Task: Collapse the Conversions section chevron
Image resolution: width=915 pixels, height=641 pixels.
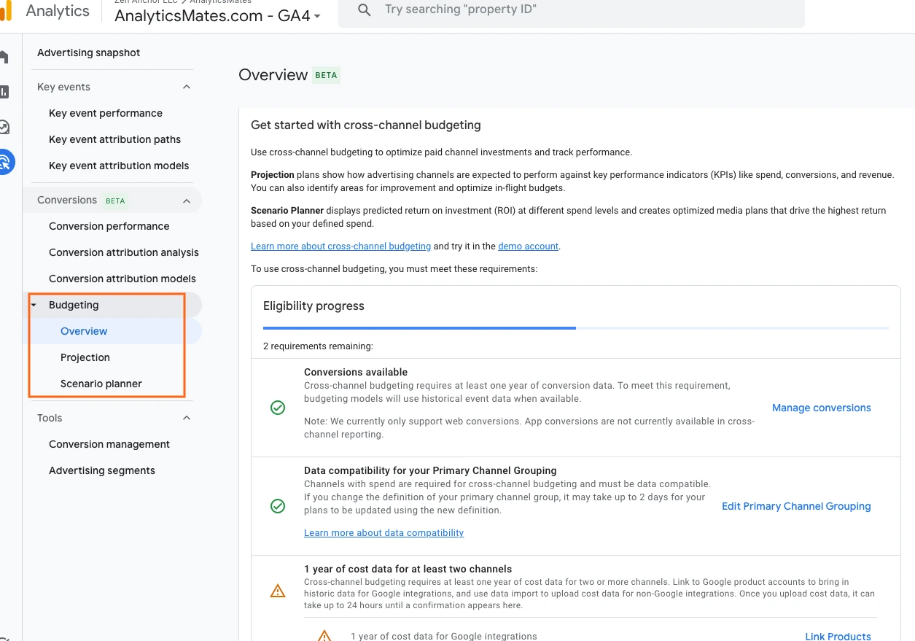Action: [x=187, y=201]
